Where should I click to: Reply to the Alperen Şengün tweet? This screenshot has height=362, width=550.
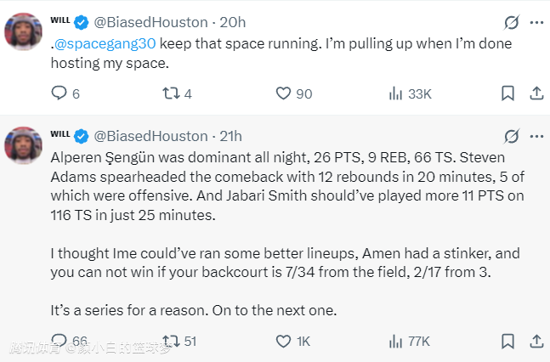59,341
